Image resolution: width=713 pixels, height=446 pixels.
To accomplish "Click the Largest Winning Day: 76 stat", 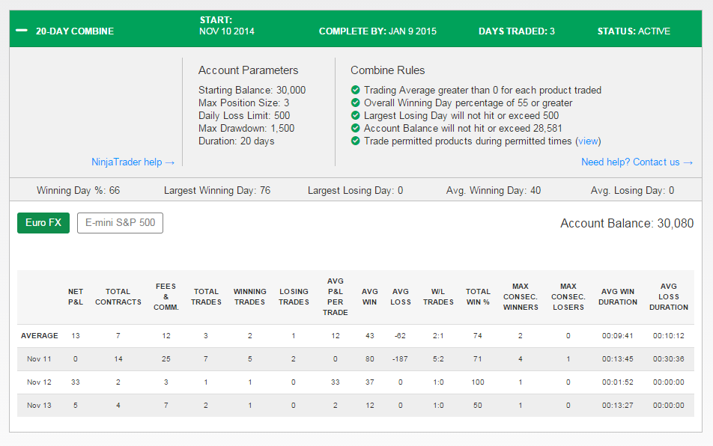I will pos(217,190).
